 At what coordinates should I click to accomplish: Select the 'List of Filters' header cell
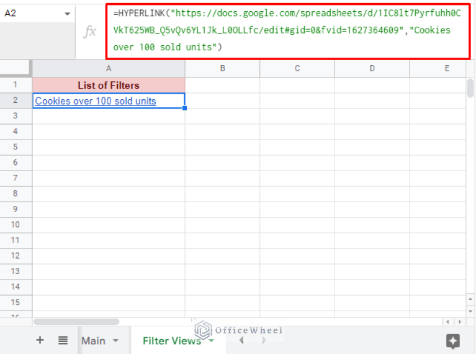109,85
